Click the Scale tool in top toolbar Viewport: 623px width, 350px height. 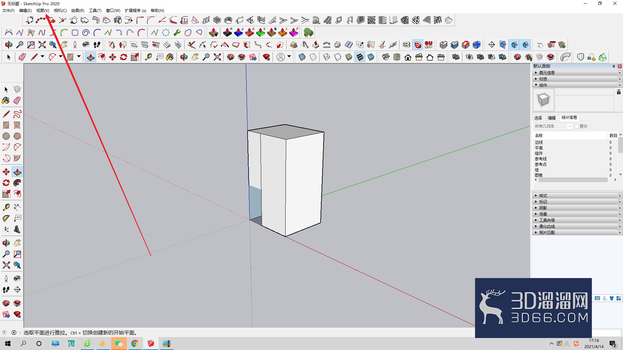[x=135, y=57]
